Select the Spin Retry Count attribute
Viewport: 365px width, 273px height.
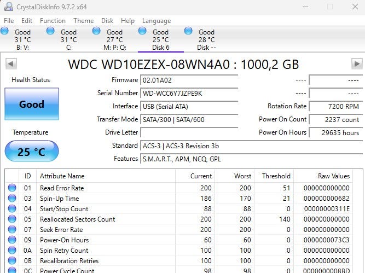click(x=64, y=250)
